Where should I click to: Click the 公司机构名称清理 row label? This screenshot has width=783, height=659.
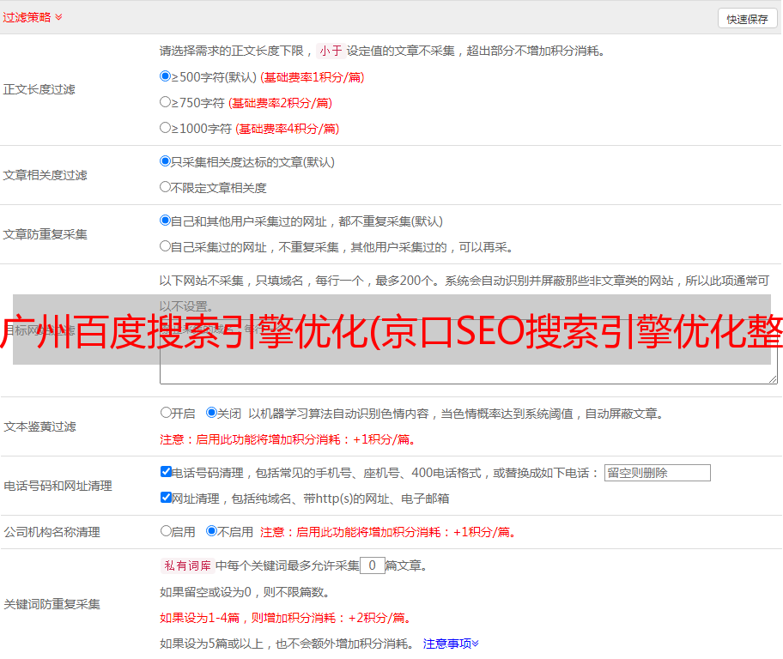point(52,532)
